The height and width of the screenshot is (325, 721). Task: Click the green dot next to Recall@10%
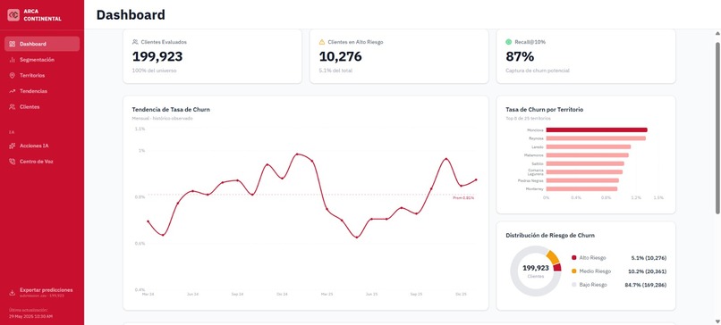[509, 42]
